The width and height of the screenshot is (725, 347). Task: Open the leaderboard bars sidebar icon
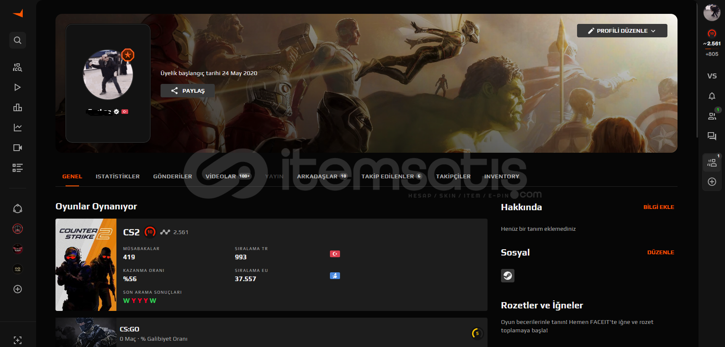pos(18,107)
